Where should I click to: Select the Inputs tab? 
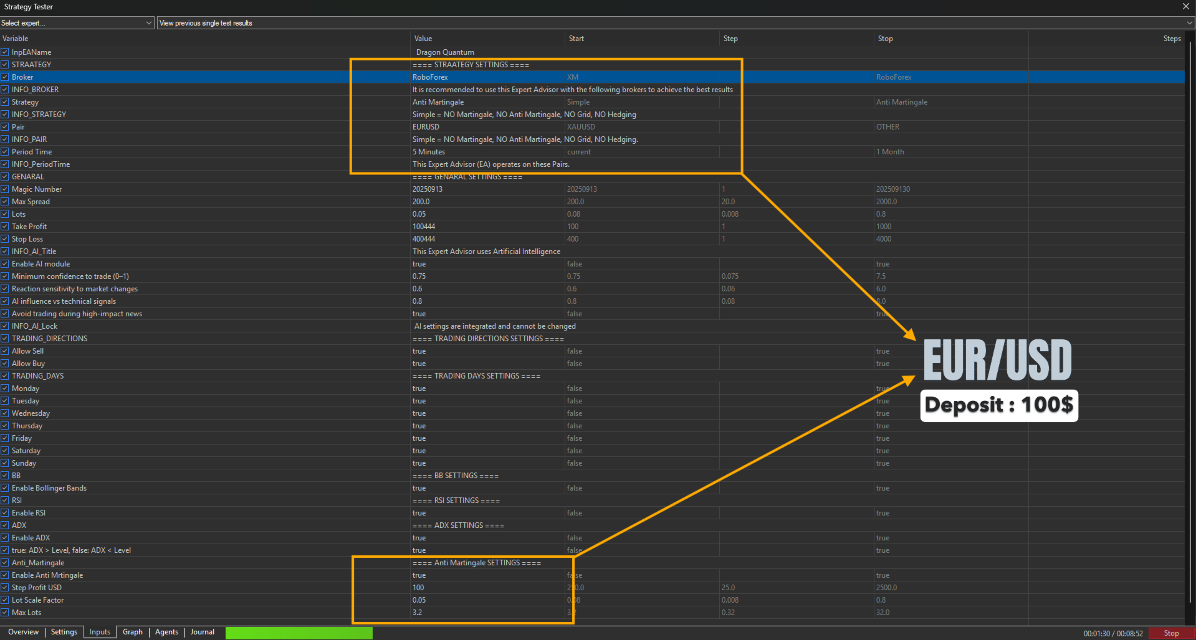click(100, 632)
